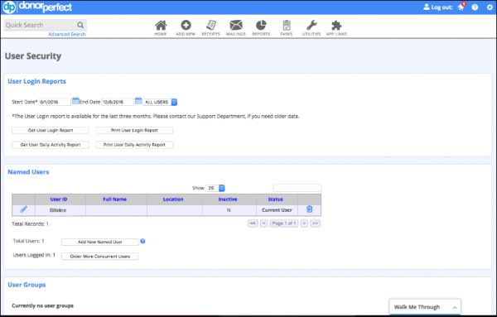
Task: Click the Log out link text
Action: coord(442,7)
